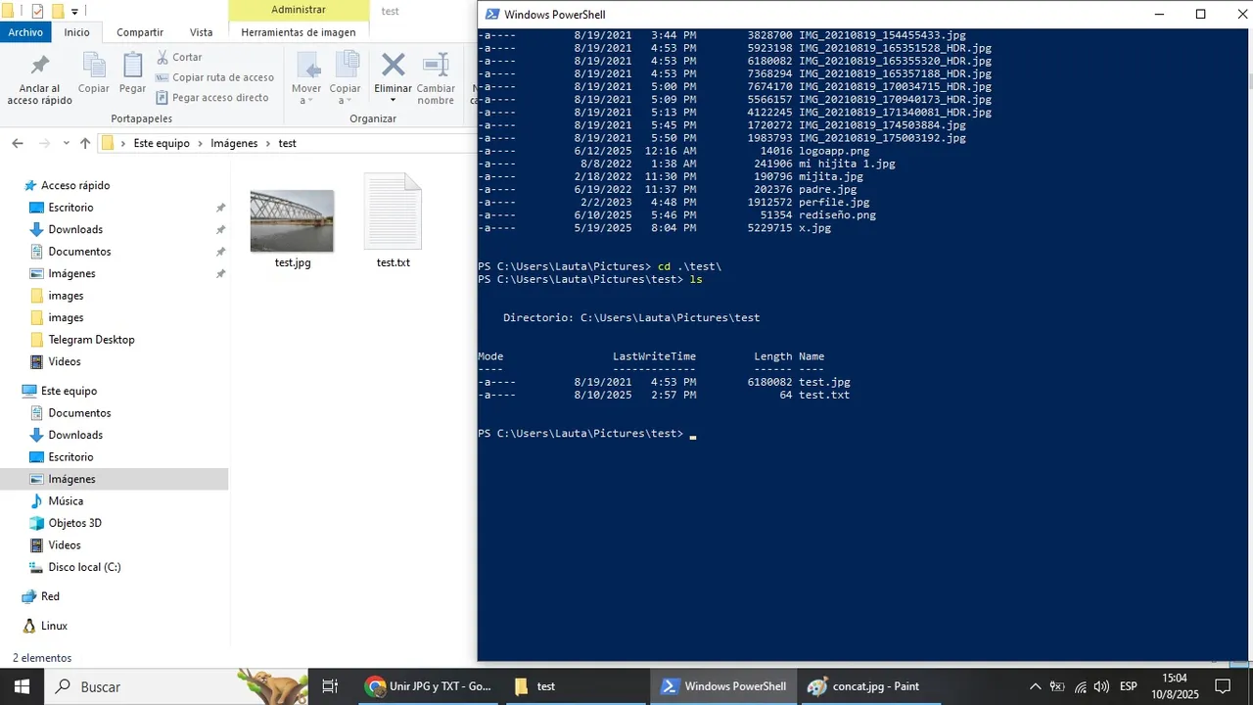
Task: Click the battery tray icon
Action: tap(1057, 686)
